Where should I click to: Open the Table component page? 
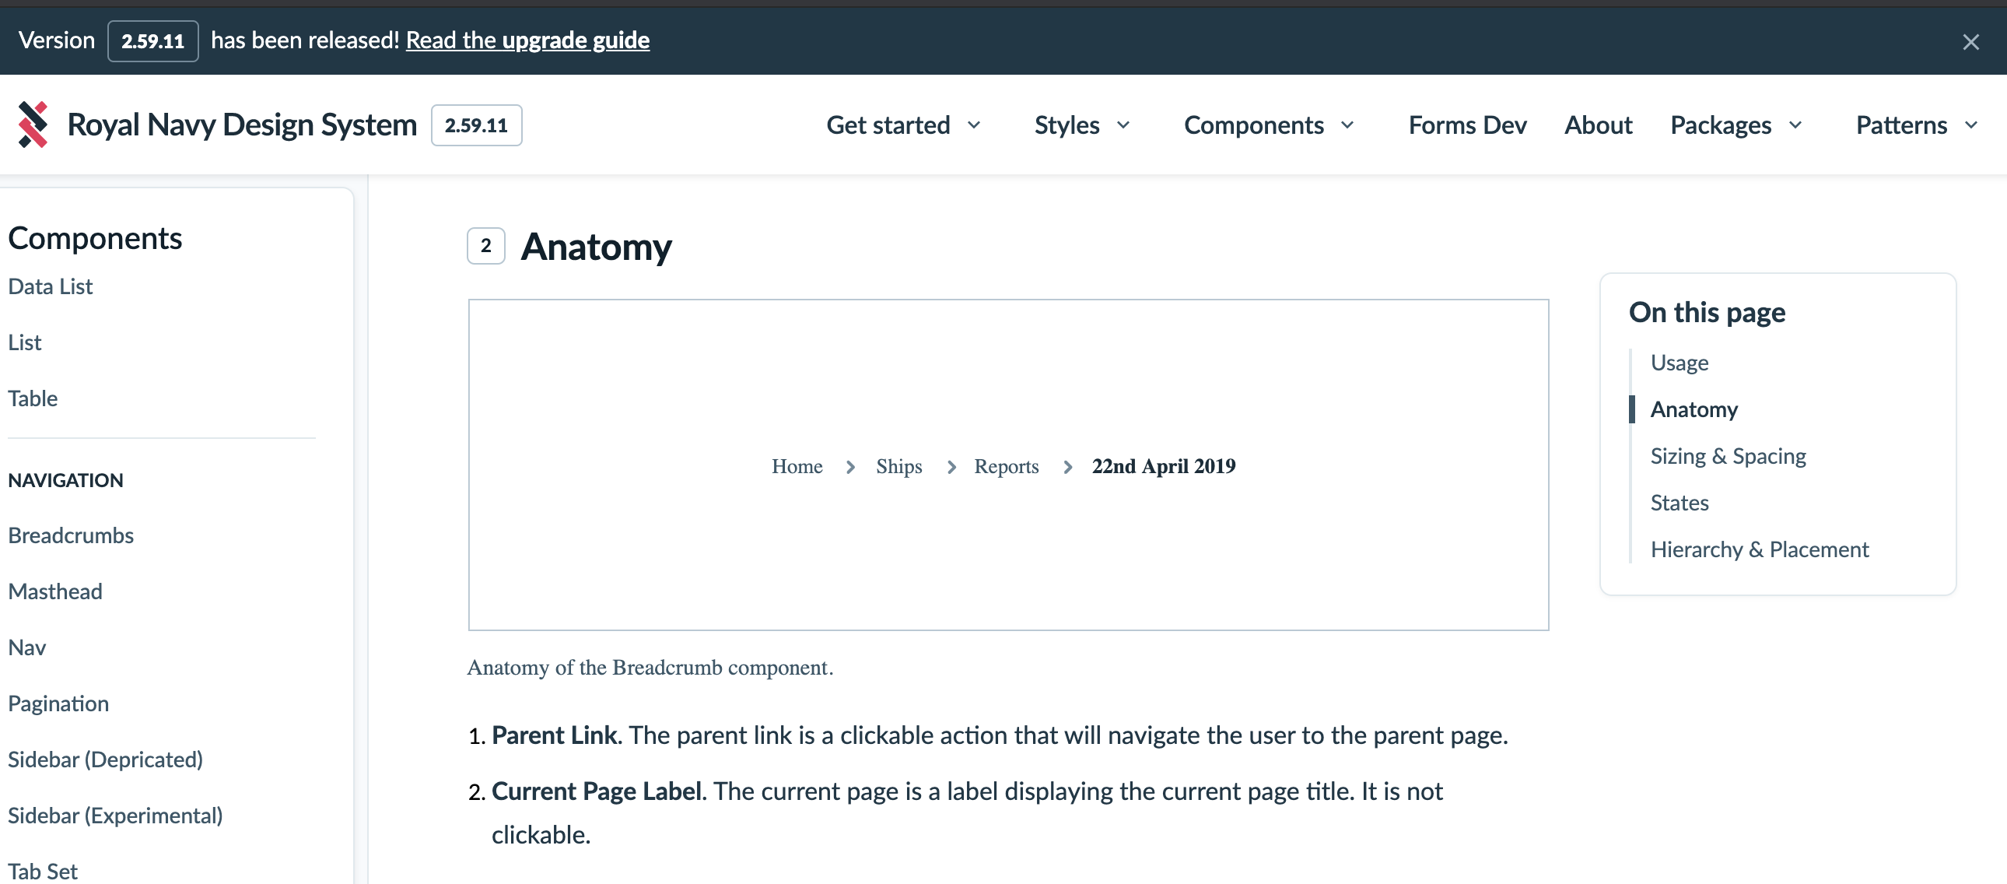click(33, 398)
